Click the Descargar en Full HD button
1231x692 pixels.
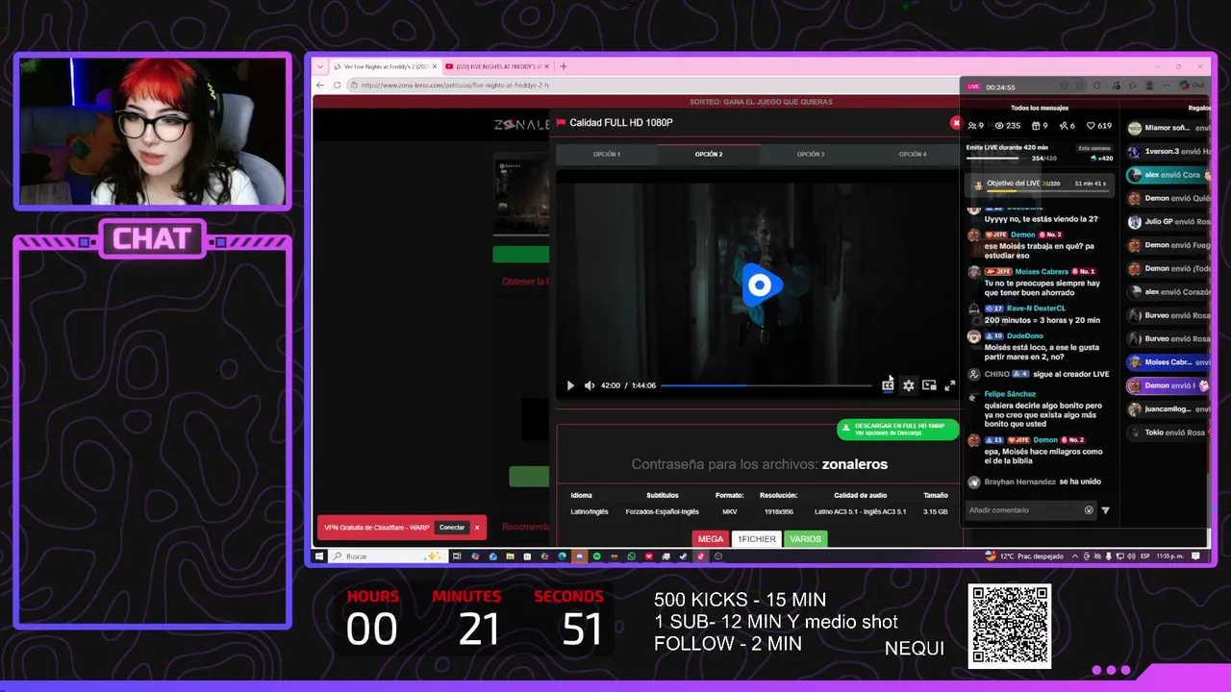(x=897, y=429)
